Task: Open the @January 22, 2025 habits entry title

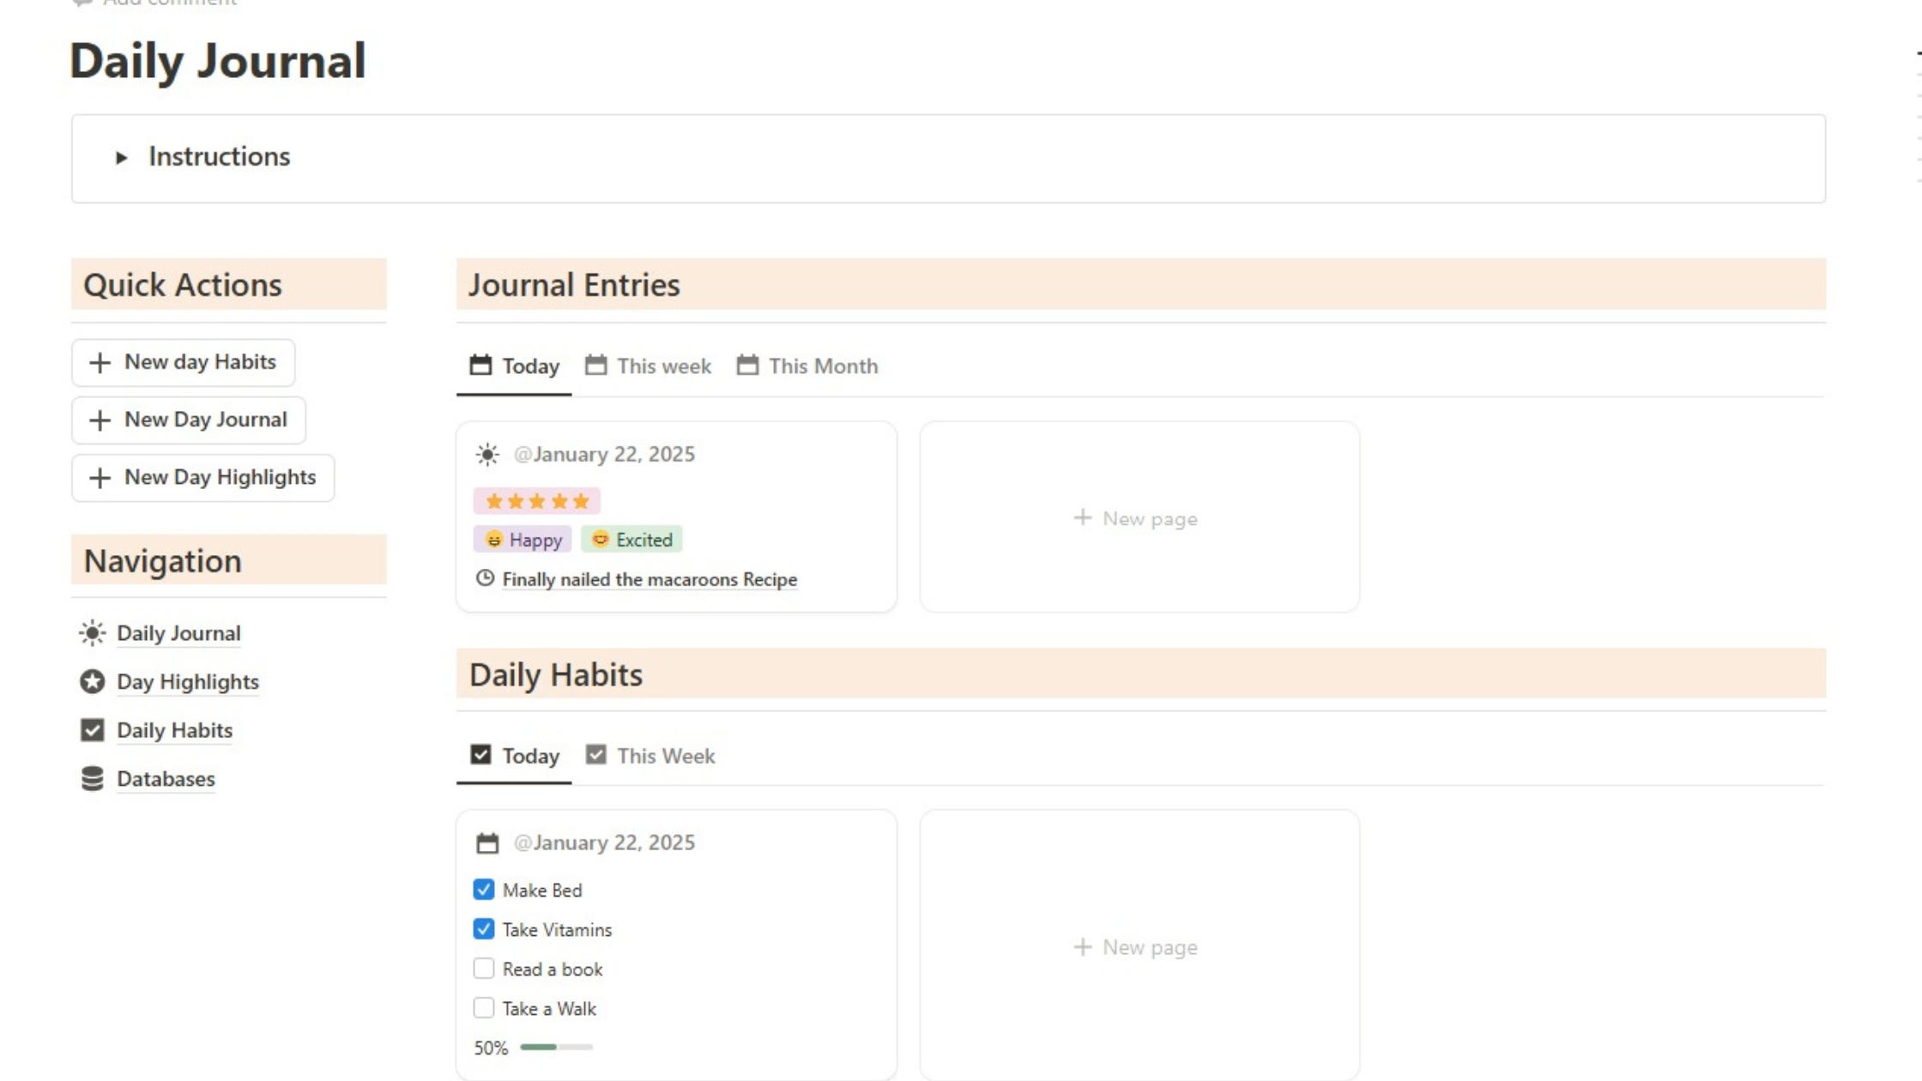Action: click(604, 843)
